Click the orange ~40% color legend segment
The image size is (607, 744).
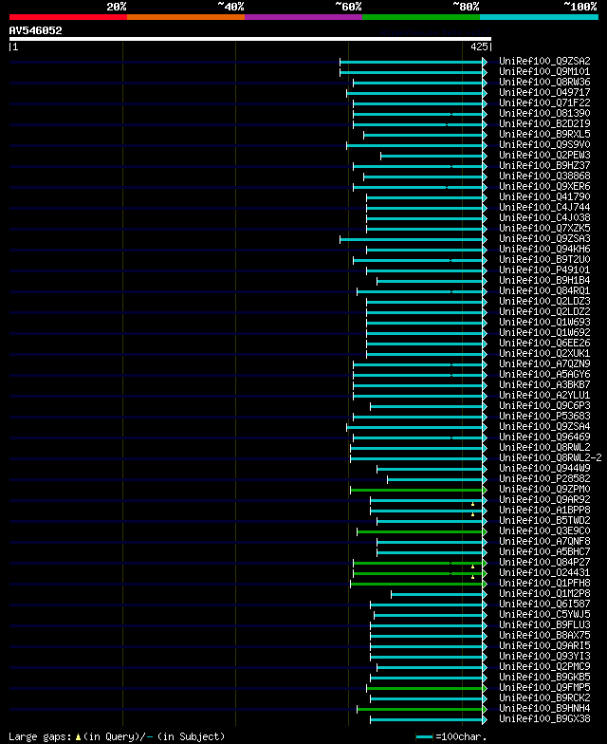186,17
